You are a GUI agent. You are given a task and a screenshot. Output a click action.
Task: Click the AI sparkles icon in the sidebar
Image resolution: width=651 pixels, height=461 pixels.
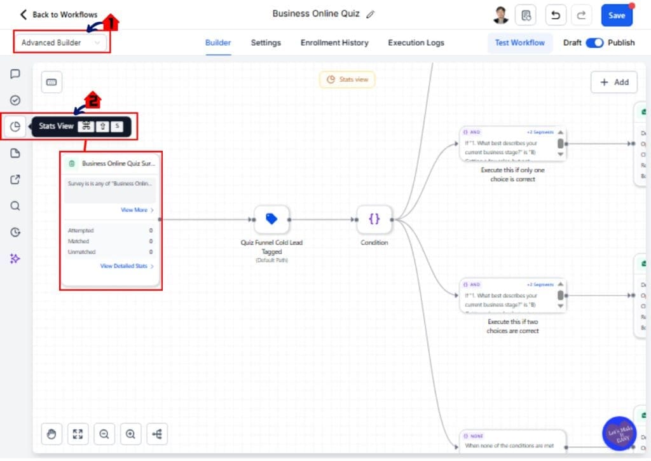click(x=15, y=258)
